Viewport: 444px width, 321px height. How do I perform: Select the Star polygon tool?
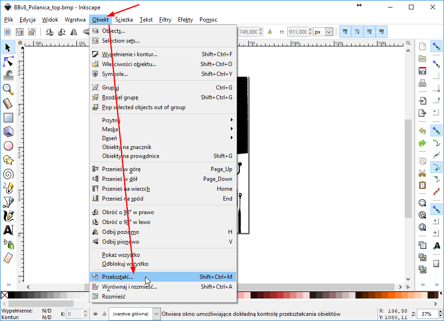[8, 160]
